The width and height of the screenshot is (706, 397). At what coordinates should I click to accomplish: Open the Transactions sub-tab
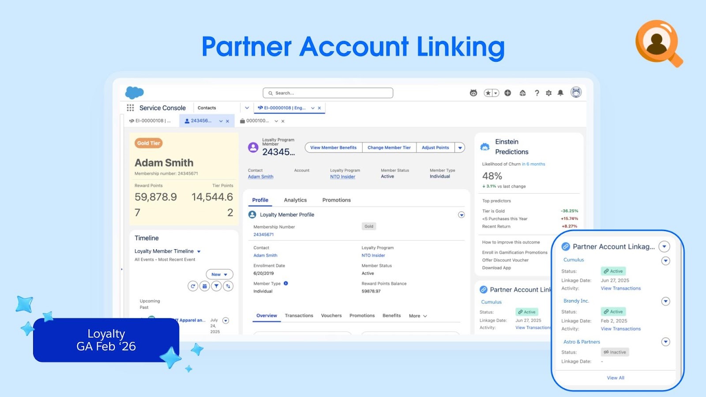[x=299, y=316]
